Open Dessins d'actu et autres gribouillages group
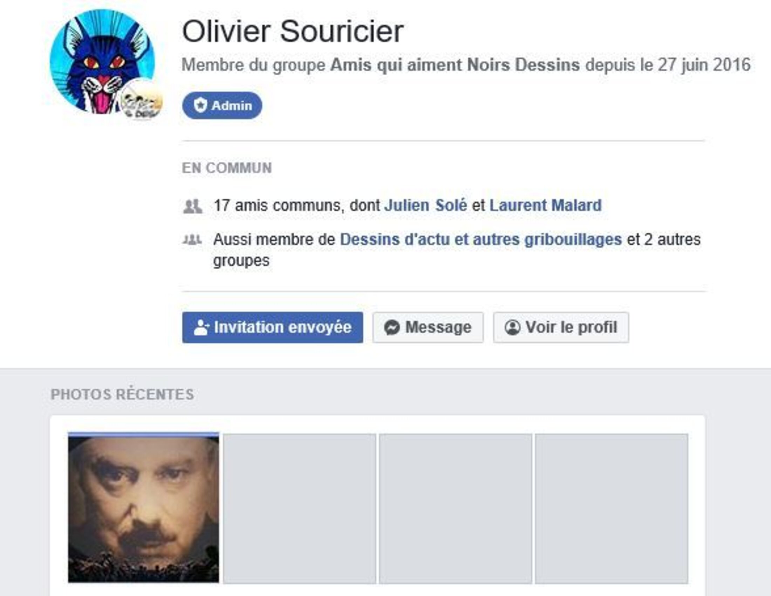The image size is (771, 596). coord(481,240)
